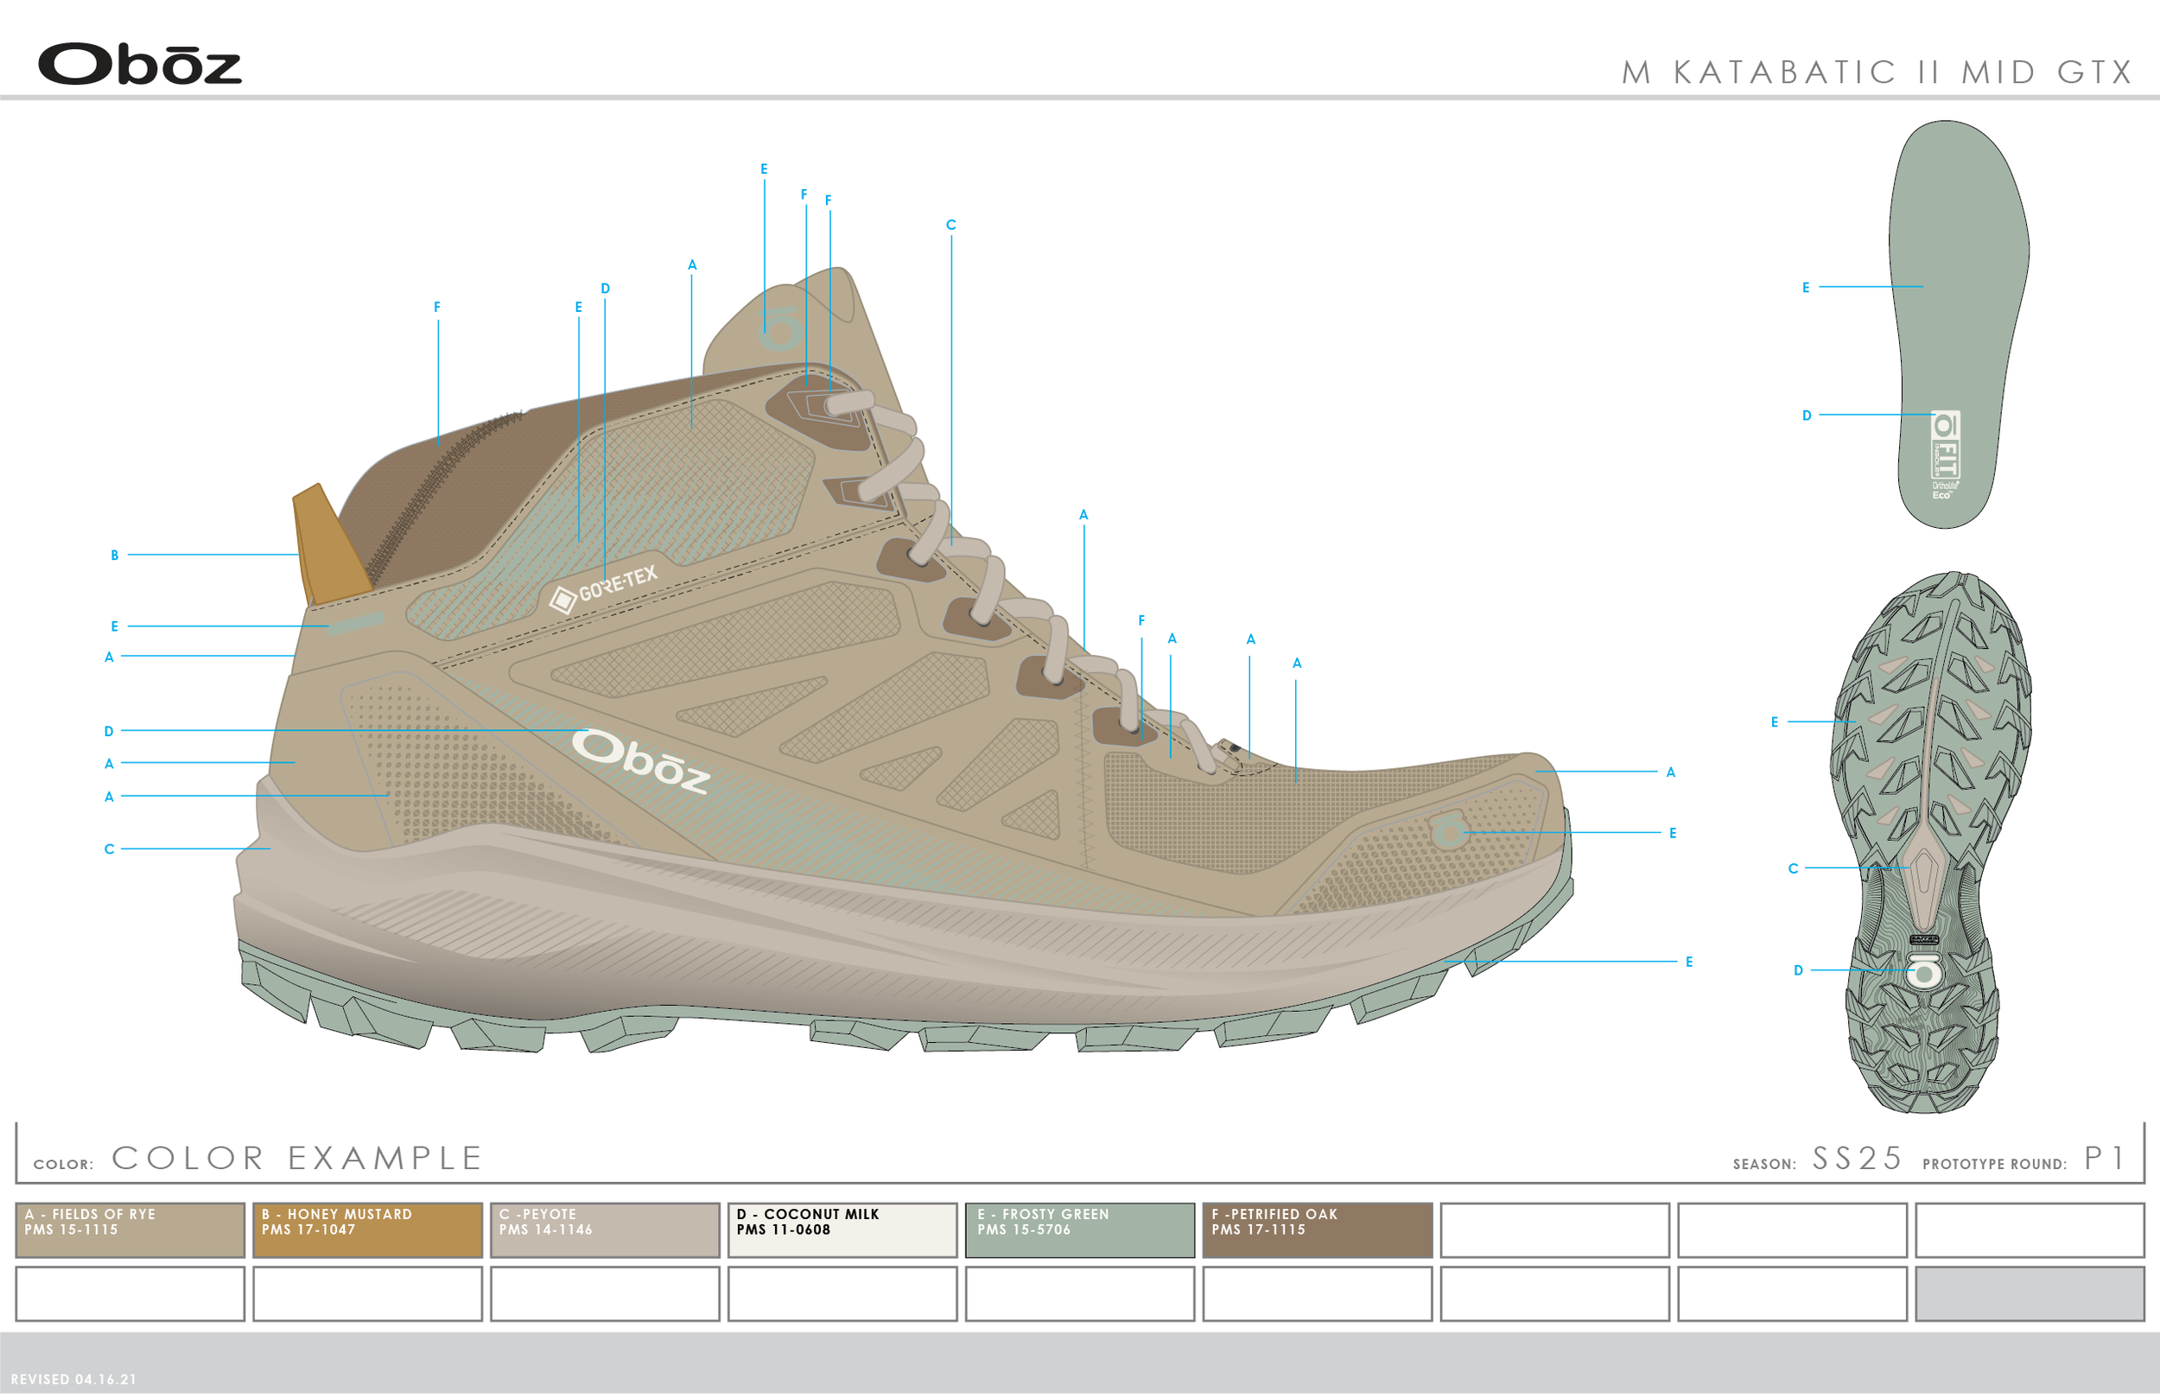Click the 'SEASON:' label

tap(1765, 1166)
